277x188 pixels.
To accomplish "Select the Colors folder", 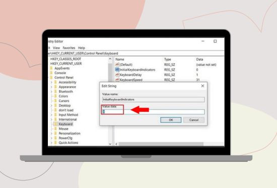I will [63, 96].
